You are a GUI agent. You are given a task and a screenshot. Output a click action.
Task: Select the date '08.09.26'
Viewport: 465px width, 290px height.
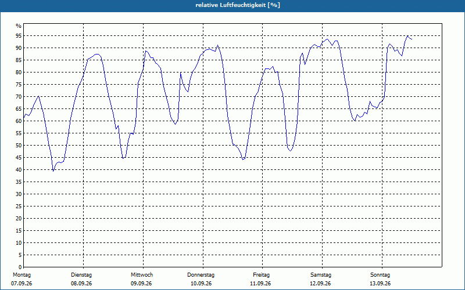coord(81,284)
